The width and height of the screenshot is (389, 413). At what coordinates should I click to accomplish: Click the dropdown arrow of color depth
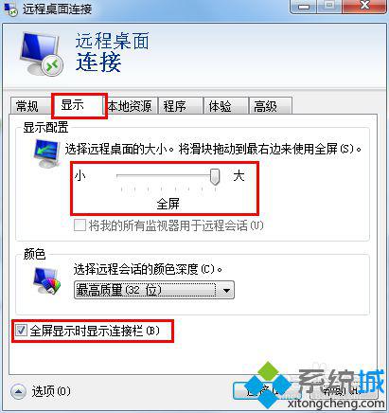226,290
